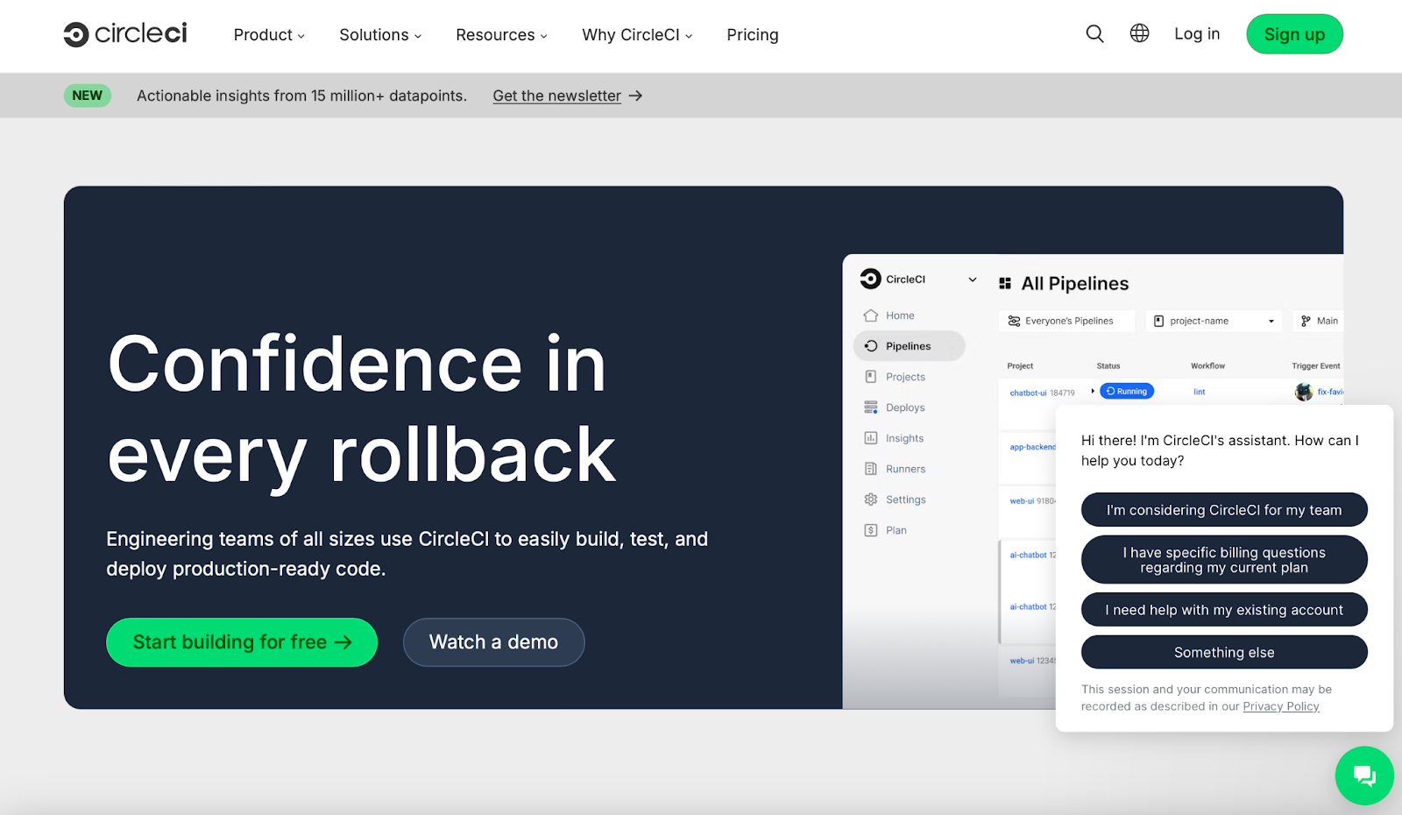This screenshot has height=815, width=1402.
Task: Select Runners label in dashboard sidebar
Action: coord(905,469)
